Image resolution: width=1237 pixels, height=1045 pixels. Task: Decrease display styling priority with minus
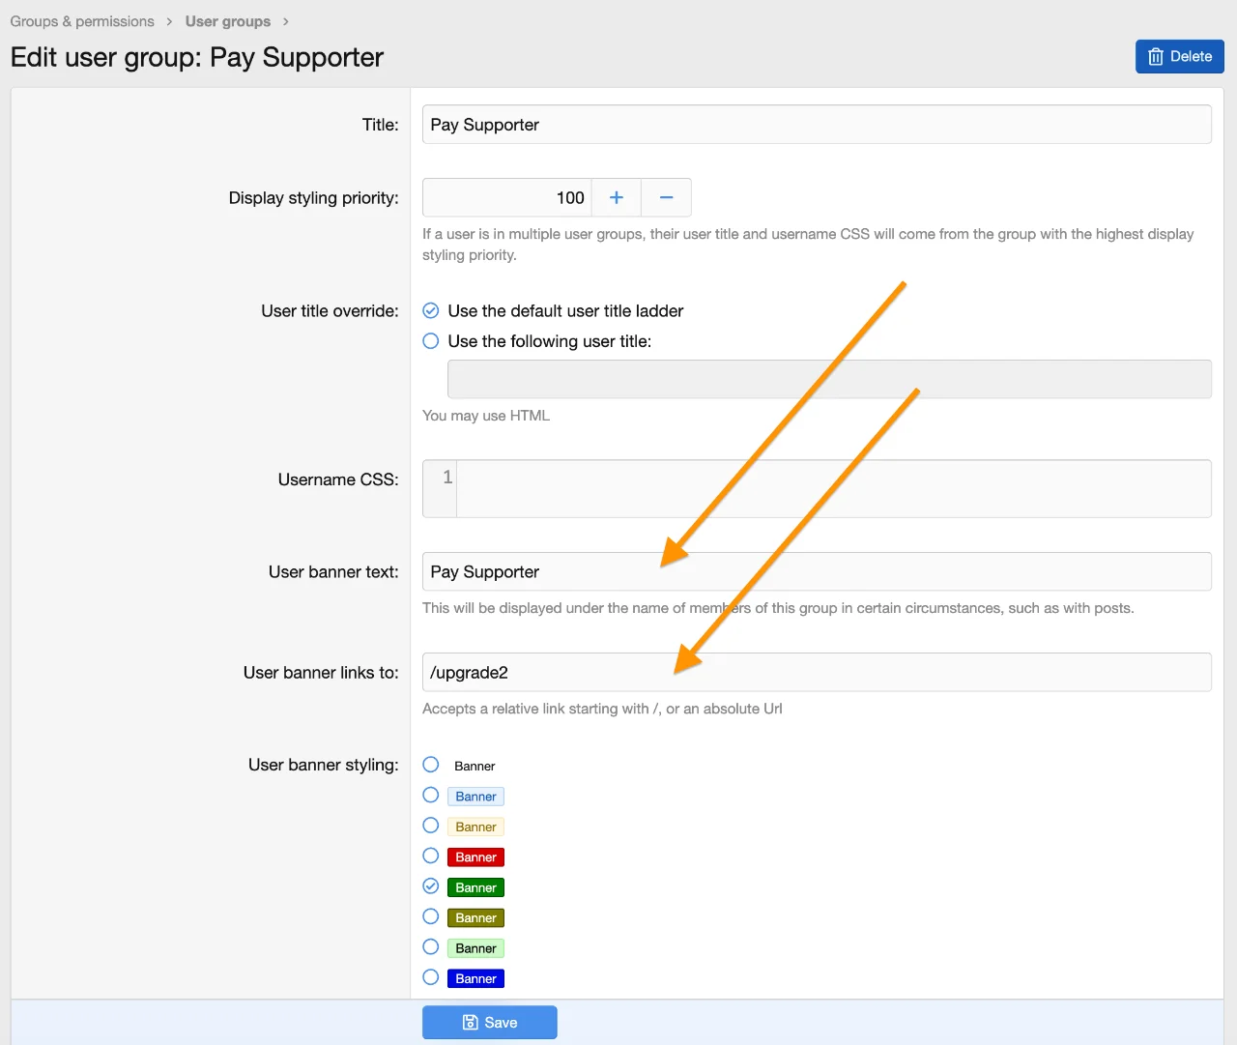tap(667, 197)
